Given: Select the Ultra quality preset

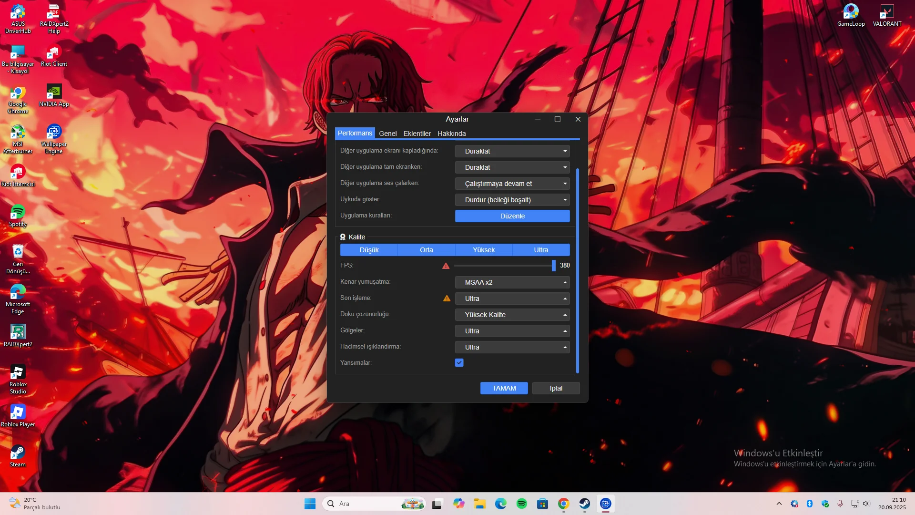Looking at the screenshot, I should tap(541, 250).
